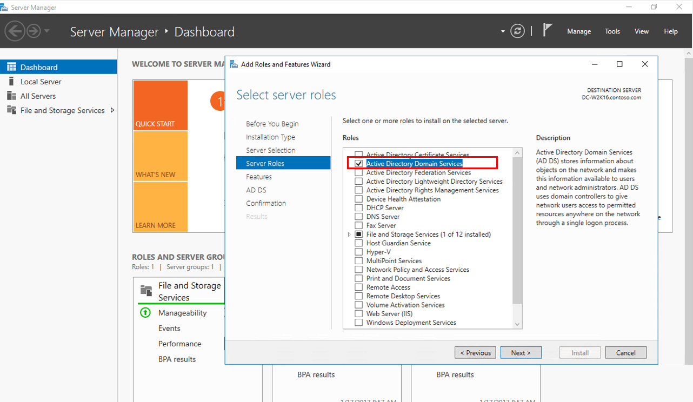Open the notifications flag
Image resolution: width=693 pixels, height=402 pixels.
[x=548, y=31]
